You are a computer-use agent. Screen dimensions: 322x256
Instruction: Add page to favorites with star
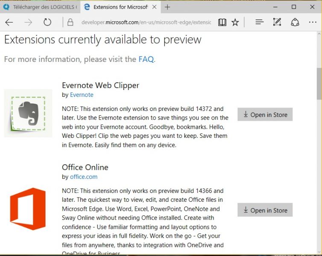[x=235, y=22]
